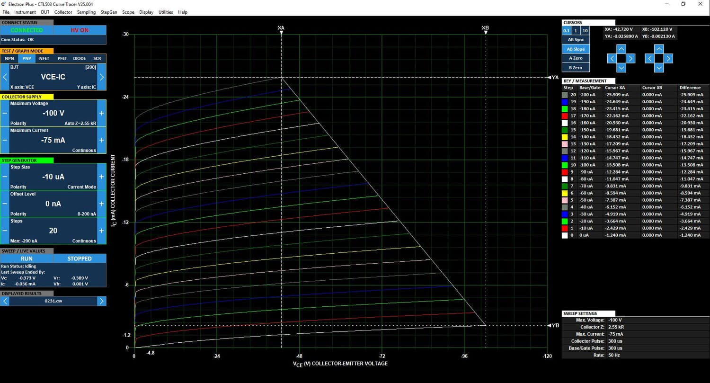Click the XB cursor marker on graph
Screen dimensions: 710x383
(485, 29)
